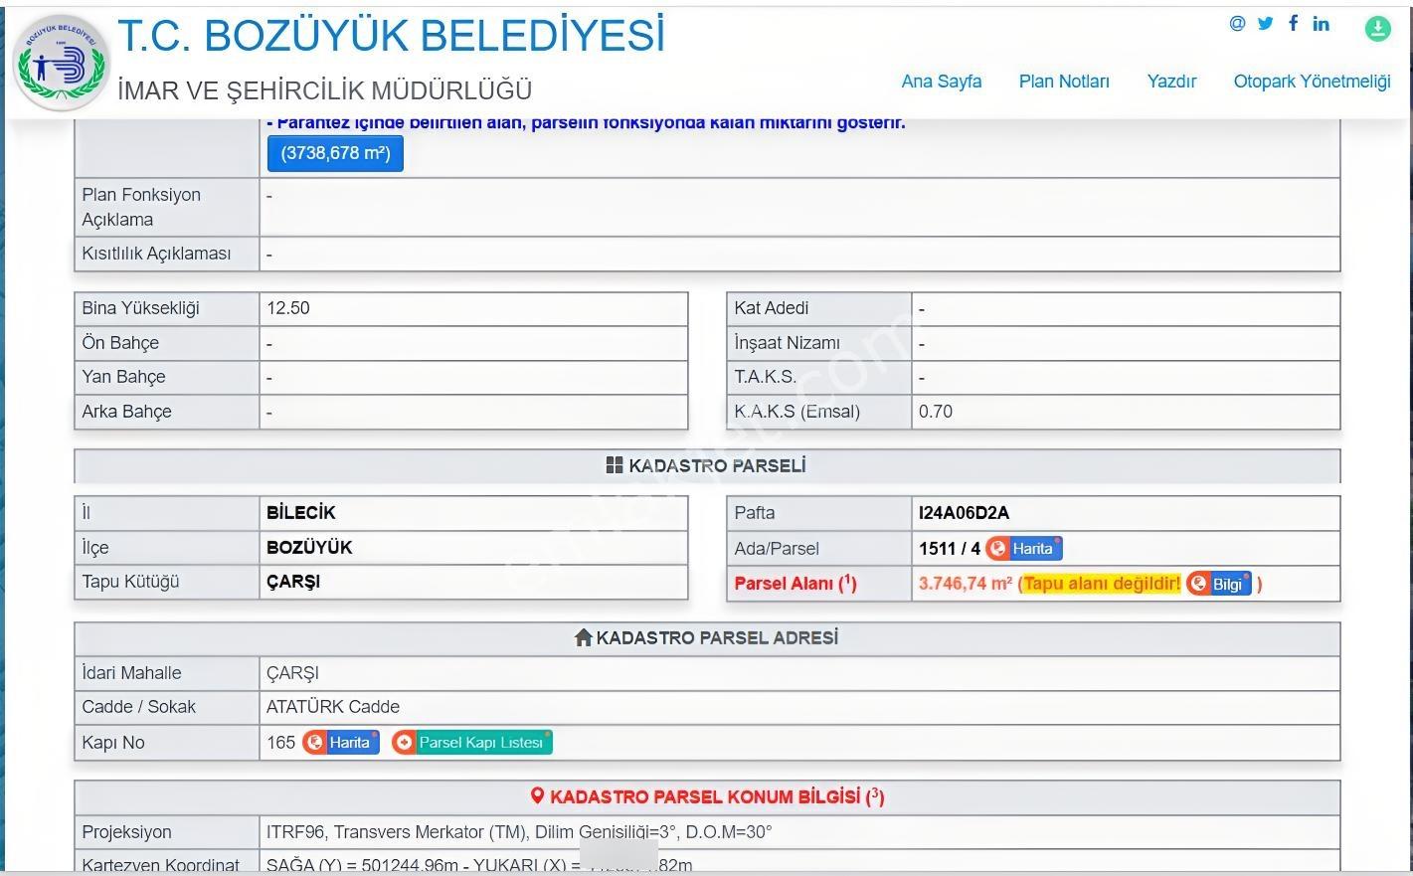Click the Kat Adedi label
The height and width of the screenshot is (876, 1413).
771,308
